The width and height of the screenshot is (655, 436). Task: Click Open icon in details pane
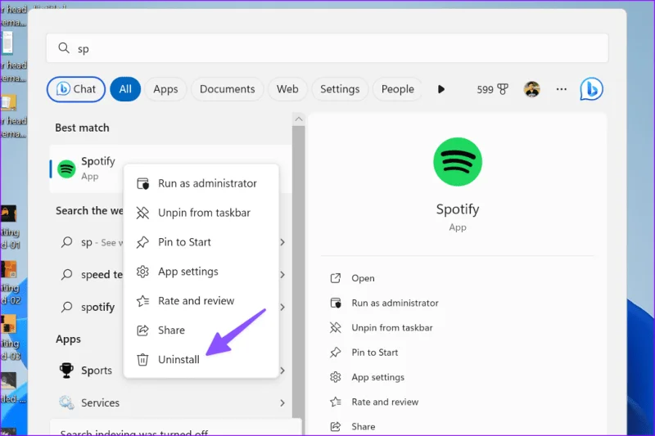(x=336, y=278)
